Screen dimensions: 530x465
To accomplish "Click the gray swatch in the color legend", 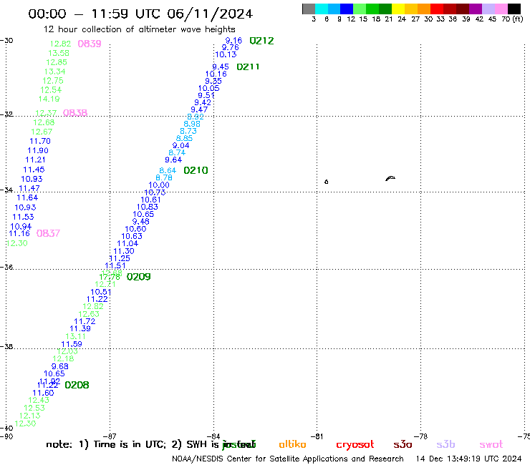I will [309, 9].
